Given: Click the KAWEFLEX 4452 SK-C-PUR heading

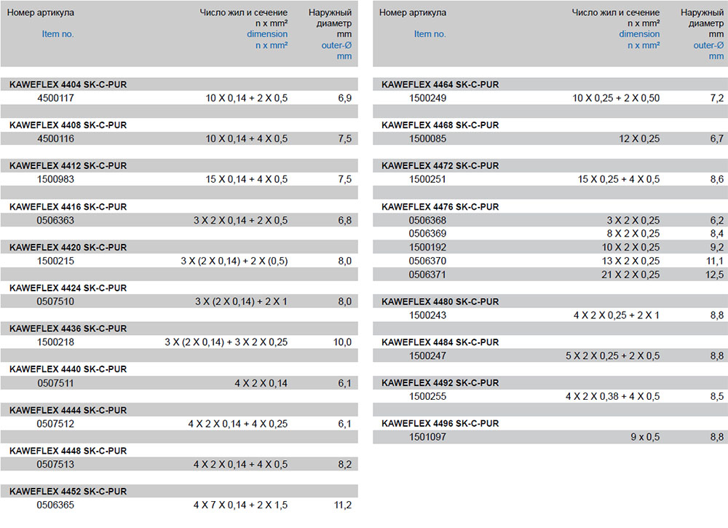Looking at the screenshot, I should (68, 492).
